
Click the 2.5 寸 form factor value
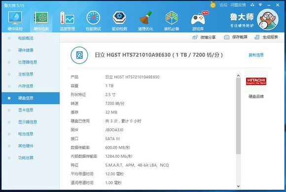110,95
